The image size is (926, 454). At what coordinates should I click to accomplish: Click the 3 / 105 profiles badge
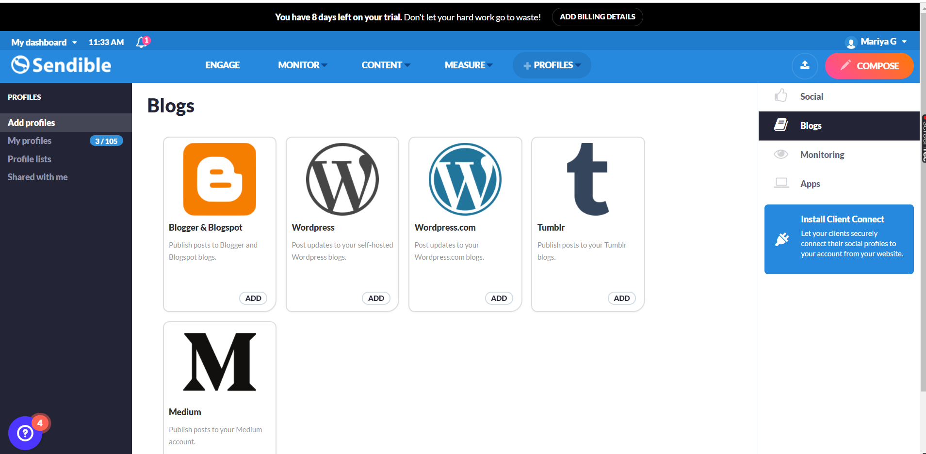(106, 141)
